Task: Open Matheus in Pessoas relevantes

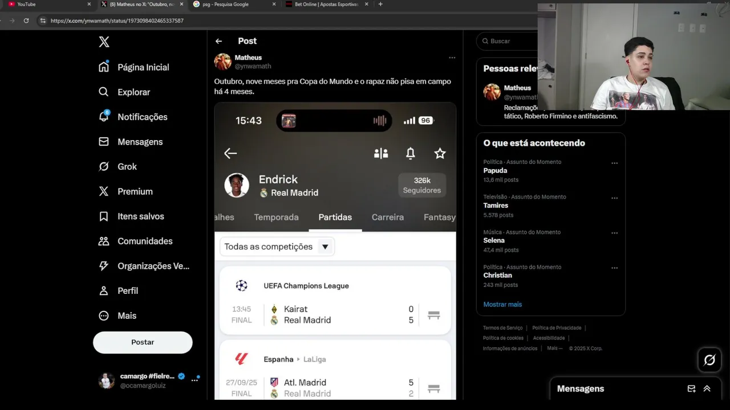Action: click(x=517, y=88)
